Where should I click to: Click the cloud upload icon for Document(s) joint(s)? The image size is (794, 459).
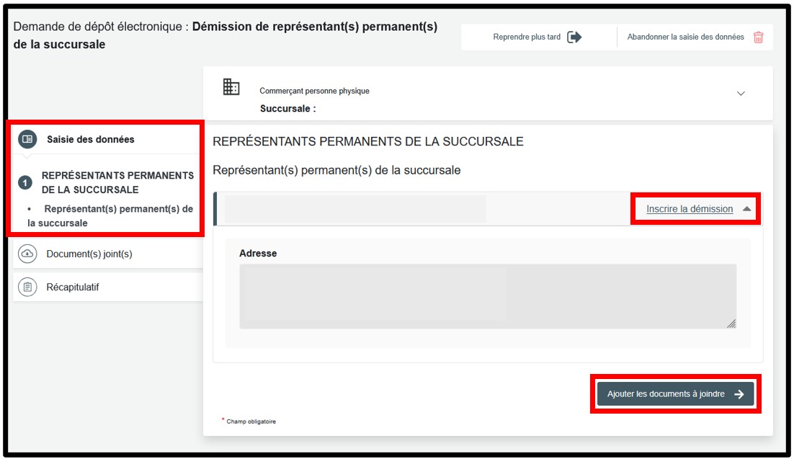tap(27, 254)
